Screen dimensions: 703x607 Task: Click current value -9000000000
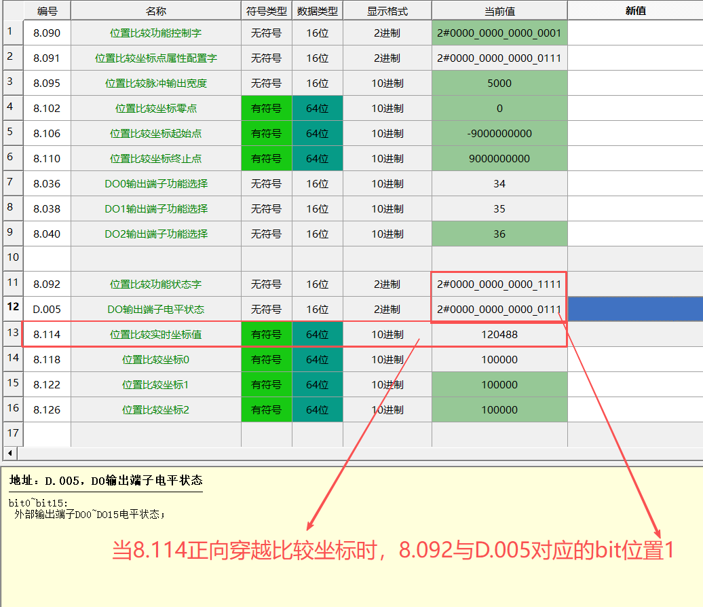coord(499,133)
